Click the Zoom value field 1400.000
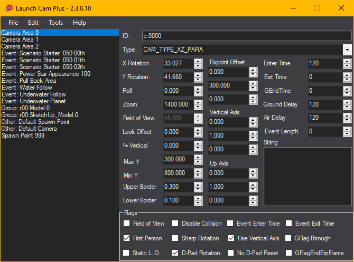 point(179,104)
